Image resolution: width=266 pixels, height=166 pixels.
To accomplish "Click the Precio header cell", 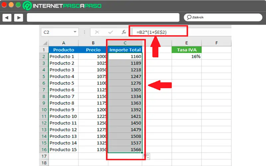I will [x=93, y=50].
